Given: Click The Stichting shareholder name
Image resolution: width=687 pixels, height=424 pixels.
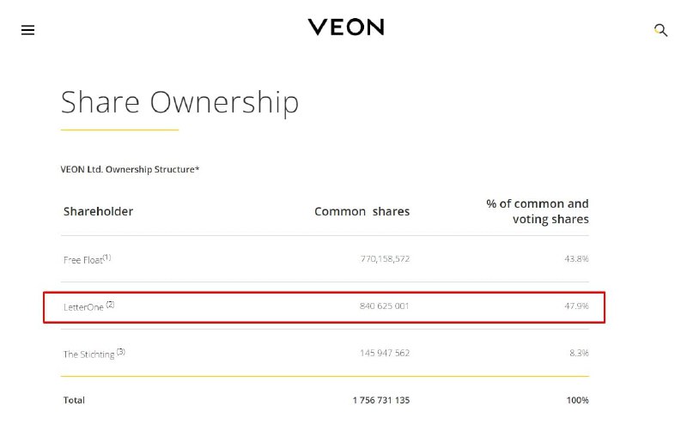Looking at the screenshot, I should coord(89,354).
